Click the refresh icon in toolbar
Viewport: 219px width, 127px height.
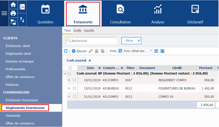[x=66, y=51]
